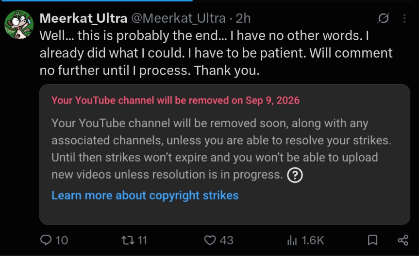
Task: Like the tweet with the heart icon
Action: click(x=210, y=240)
